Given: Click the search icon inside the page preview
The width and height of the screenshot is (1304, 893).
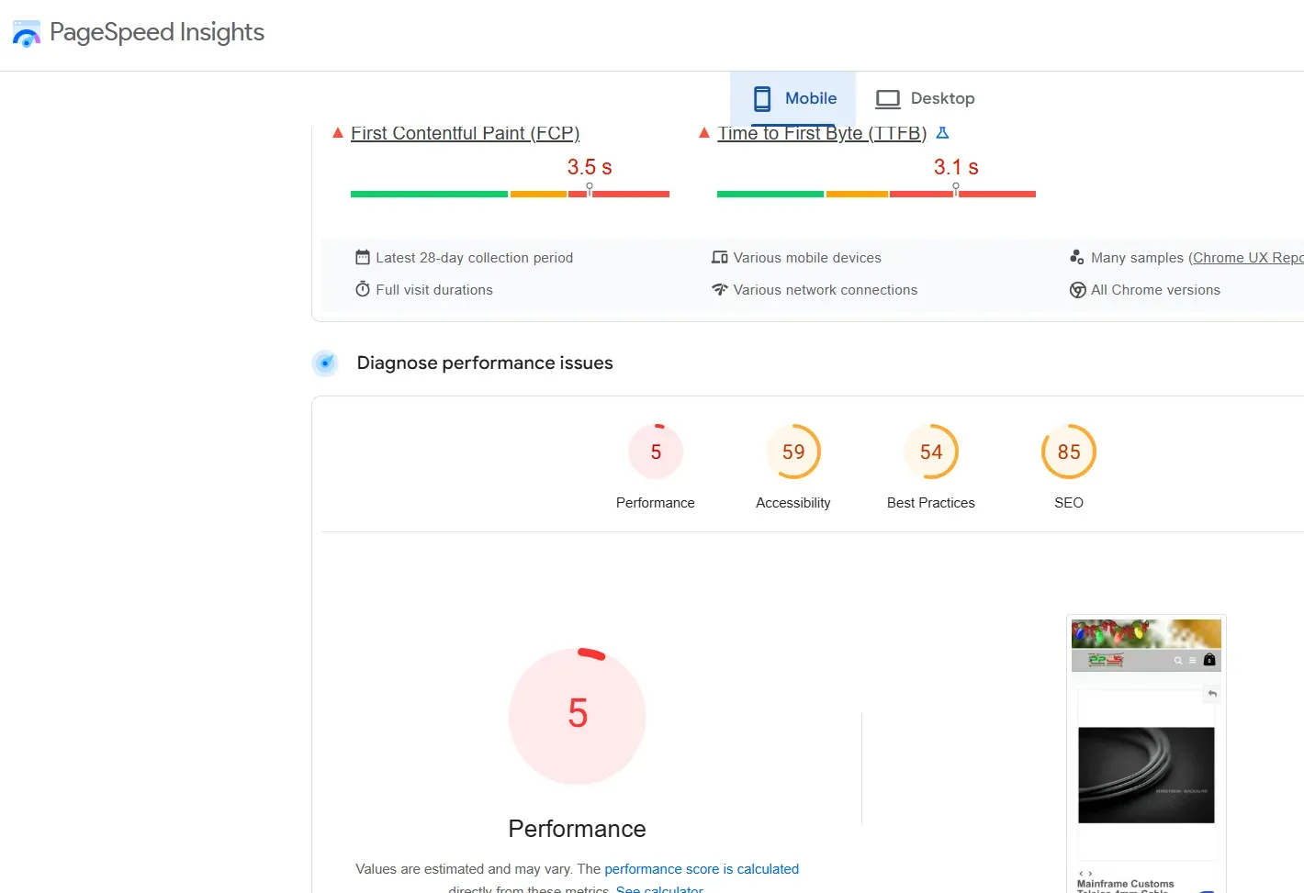Looking at the screenshot, I should pos(1178,660).
